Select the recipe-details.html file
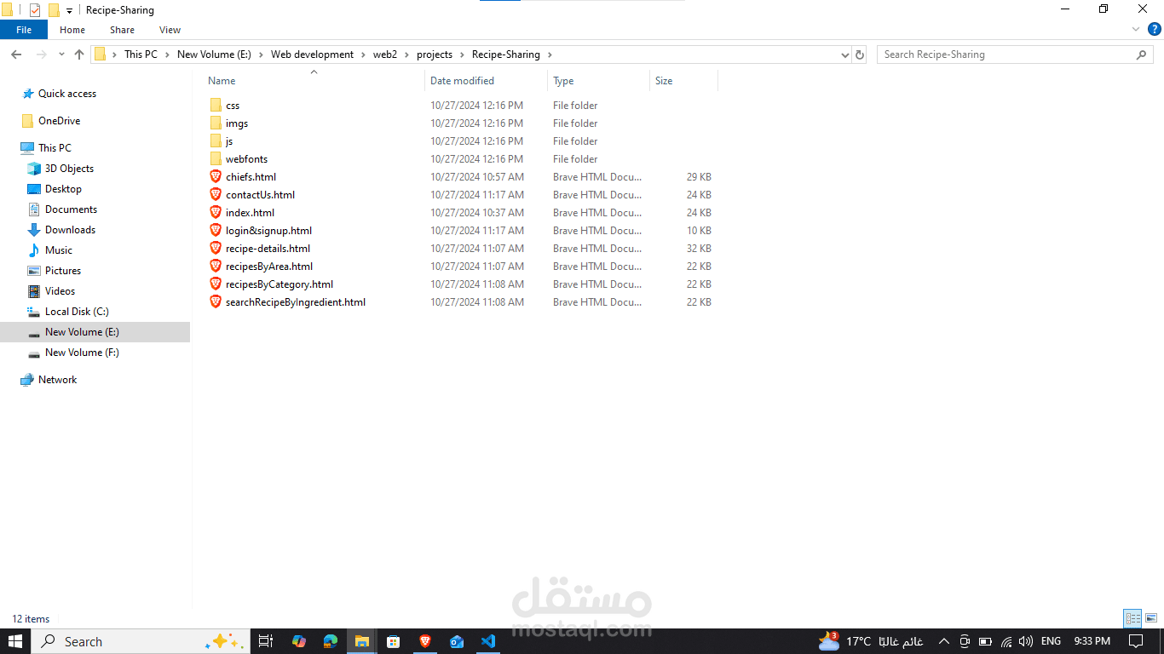Screen dimensions: 1164x654 pos(268,249)
